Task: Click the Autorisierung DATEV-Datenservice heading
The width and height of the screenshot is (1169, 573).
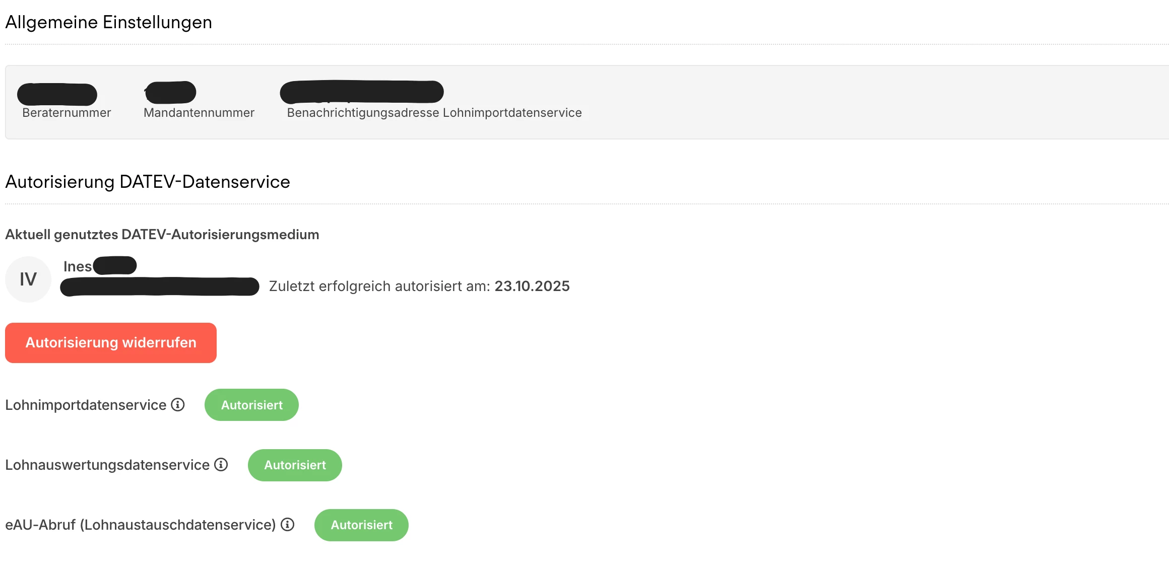Action: pos(148,182)
